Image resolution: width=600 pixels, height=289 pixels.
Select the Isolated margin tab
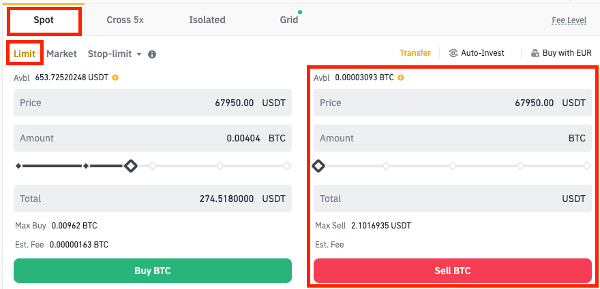coord(207,20)
